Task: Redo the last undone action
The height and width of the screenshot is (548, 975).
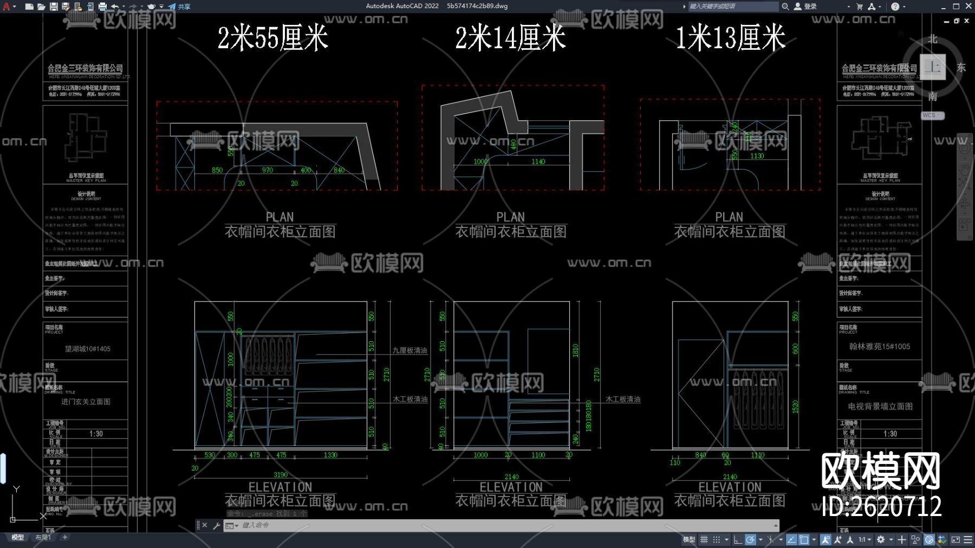Action: pos(133,6)
